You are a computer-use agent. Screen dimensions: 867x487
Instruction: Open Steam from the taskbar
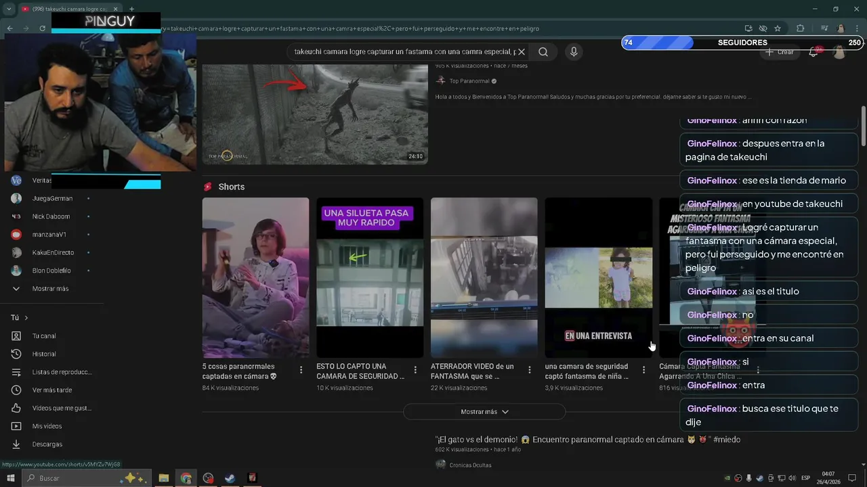point(230,478)
